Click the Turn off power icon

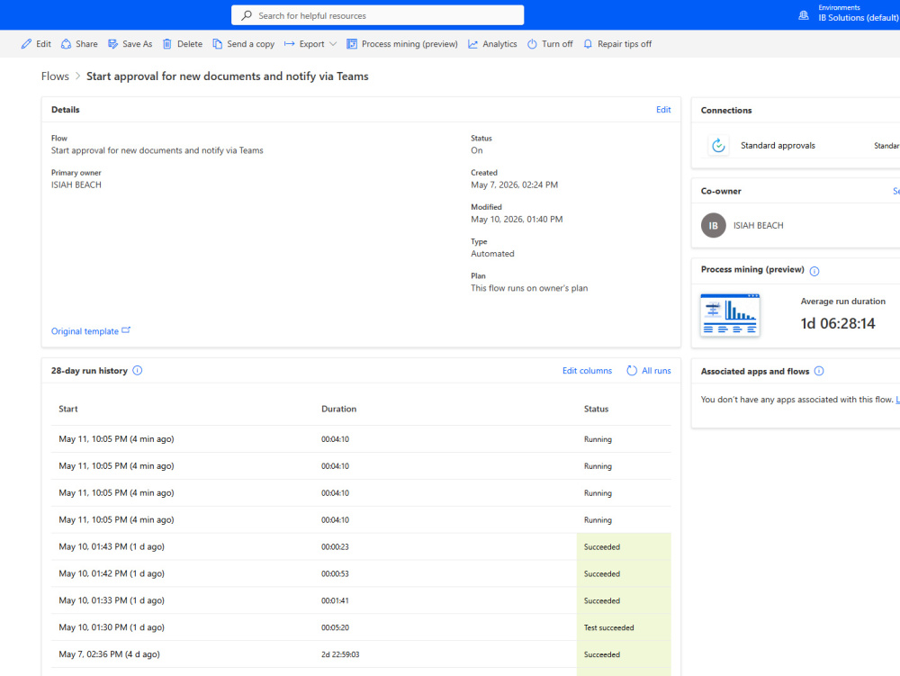tap(532, 44)
